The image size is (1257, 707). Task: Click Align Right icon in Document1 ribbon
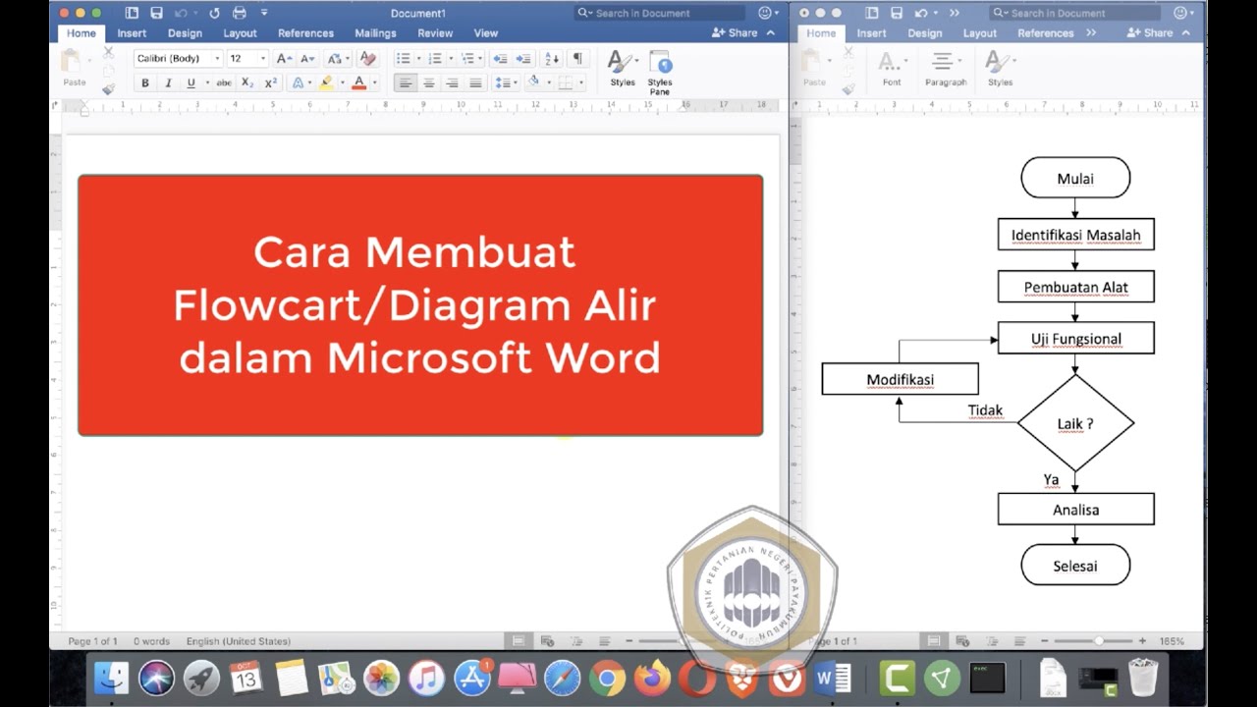click(x=452, y=83)
